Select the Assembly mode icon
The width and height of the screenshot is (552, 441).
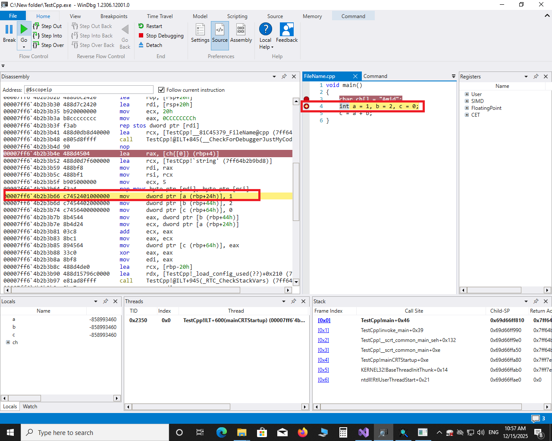pyautogui.click(x=241, y=30)
